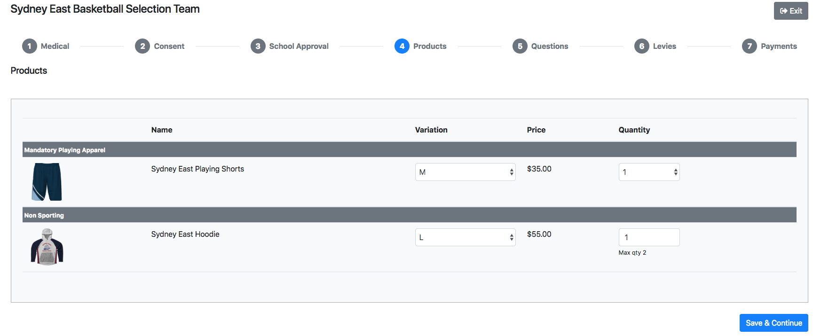Click the Max qty 2 note
813x336 pixels.
point(632,253)
